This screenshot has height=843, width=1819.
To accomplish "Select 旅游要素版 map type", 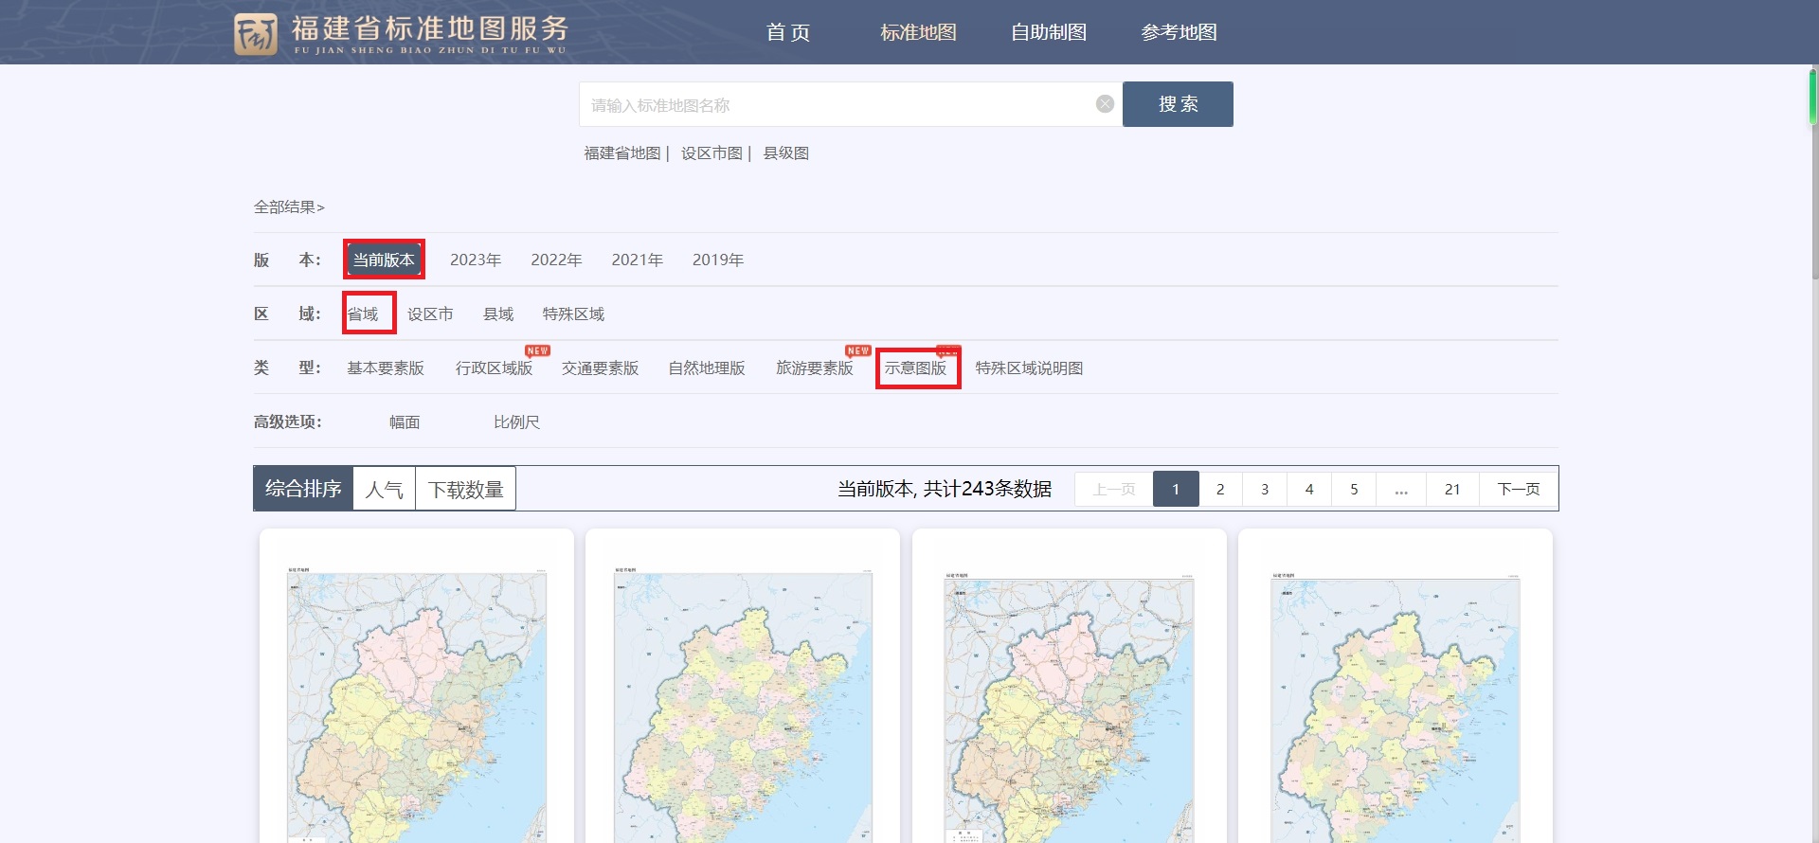I will point(815,368).
